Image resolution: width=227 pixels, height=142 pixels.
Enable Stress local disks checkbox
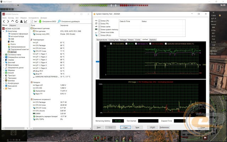tap(99, 32)
